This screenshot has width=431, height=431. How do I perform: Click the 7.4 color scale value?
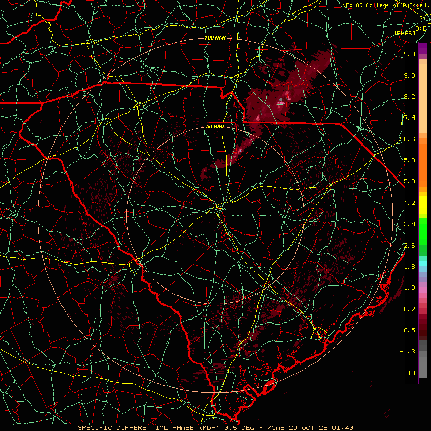[x=409, y=118]
